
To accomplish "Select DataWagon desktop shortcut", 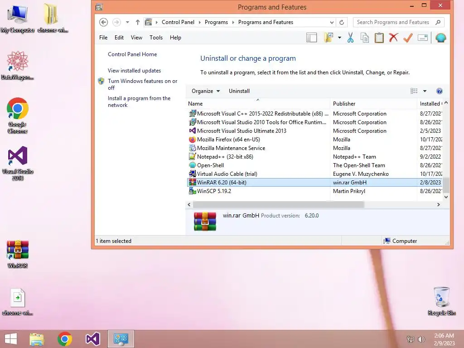I will [x=18, y=65].
